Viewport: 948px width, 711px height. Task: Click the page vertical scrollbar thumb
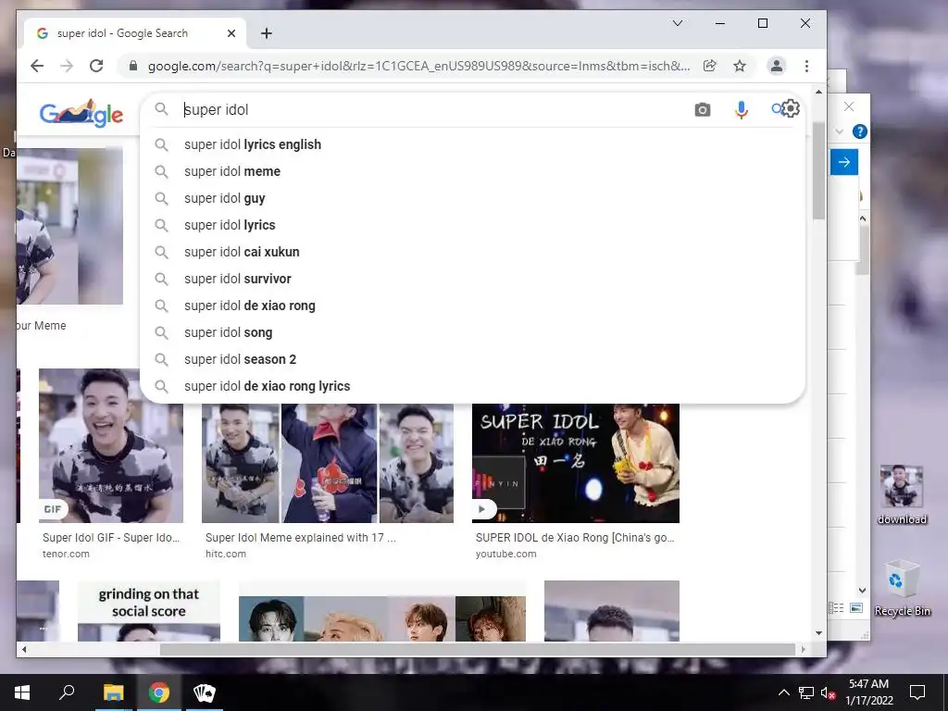(818, 170)
